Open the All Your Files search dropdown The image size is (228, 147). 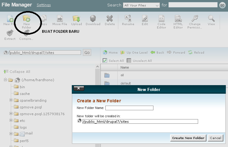point(141,5)
